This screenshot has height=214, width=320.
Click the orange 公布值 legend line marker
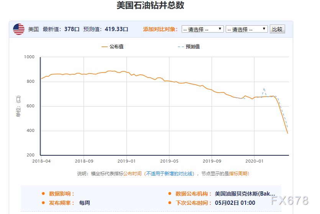pos(105,47)
